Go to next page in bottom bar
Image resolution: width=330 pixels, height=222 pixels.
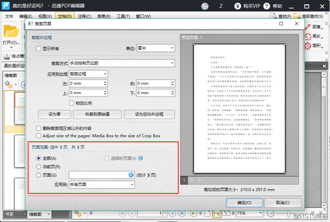pos(172,213)
